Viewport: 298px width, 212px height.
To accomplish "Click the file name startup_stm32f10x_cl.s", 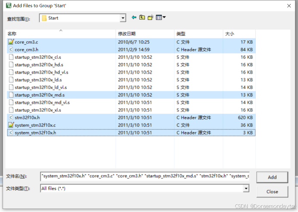I will point(38,57).
